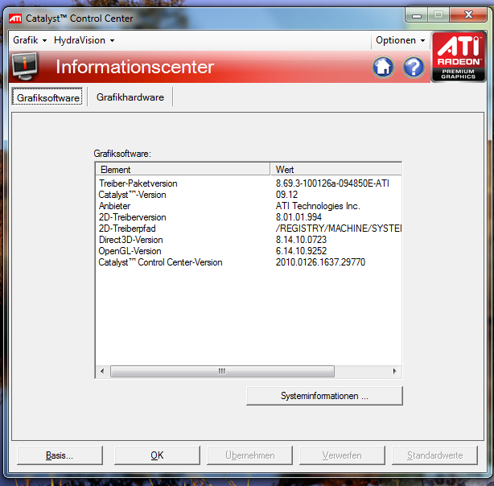Expand the Optionen menu
The image size is (494, 486).
click(x=400, y=40)
